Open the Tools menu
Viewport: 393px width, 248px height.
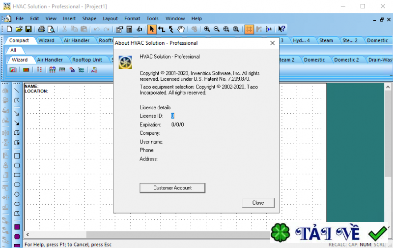(152, 19)
